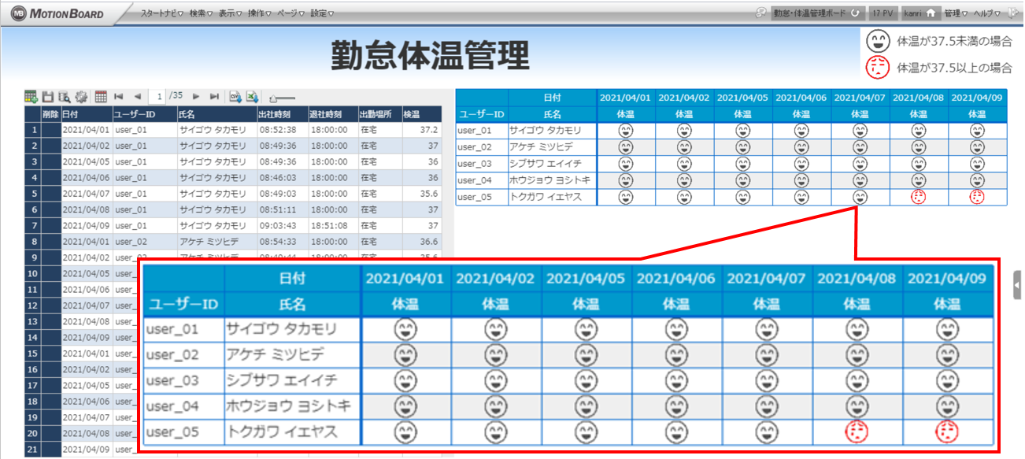Click the chat comment icon in header
The image size is (1025, 459).
click(x=760, y=13)
